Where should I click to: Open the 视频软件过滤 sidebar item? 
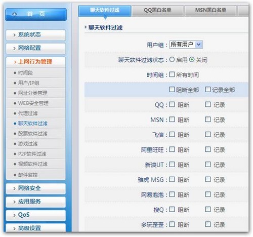click(36, 164)
